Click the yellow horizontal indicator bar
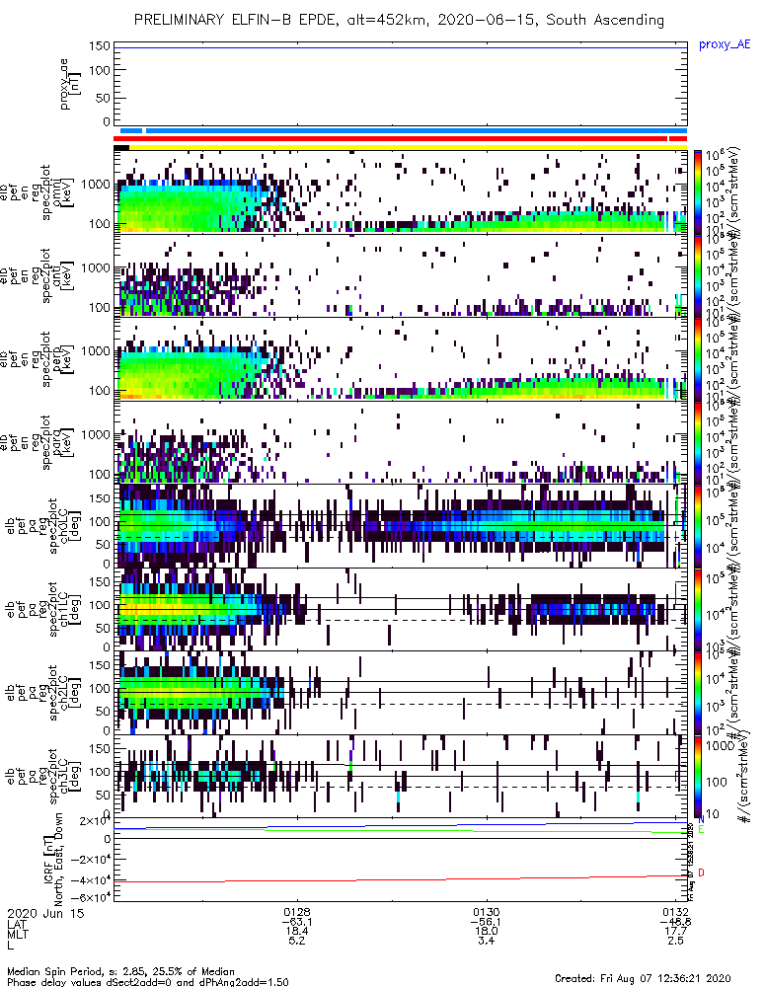This screenshot has width=765, height=987. 408,147
